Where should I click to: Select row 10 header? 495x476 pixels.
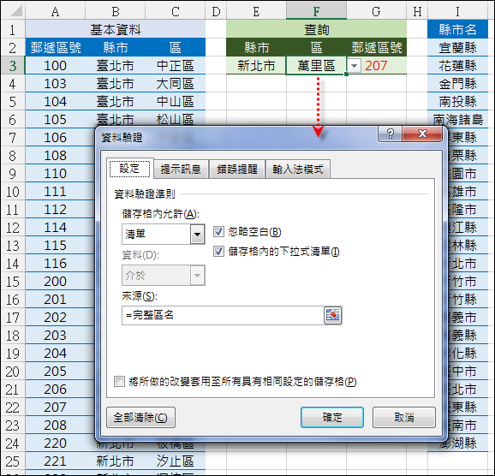pos(13,192)
